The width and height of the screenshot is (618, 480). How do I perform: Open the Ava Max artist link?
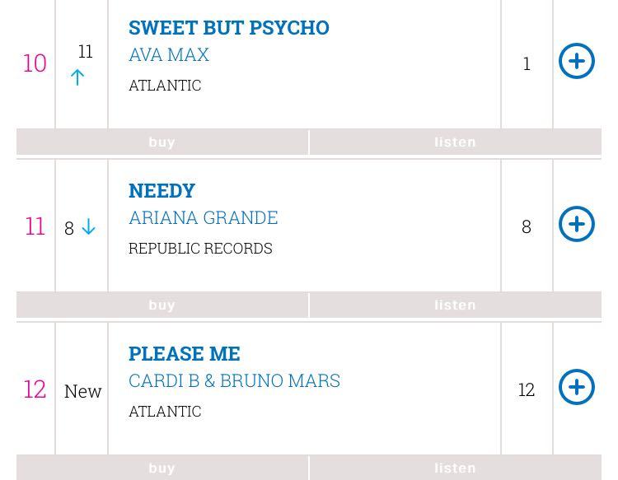pyautogui.click(x=169, y=54)
